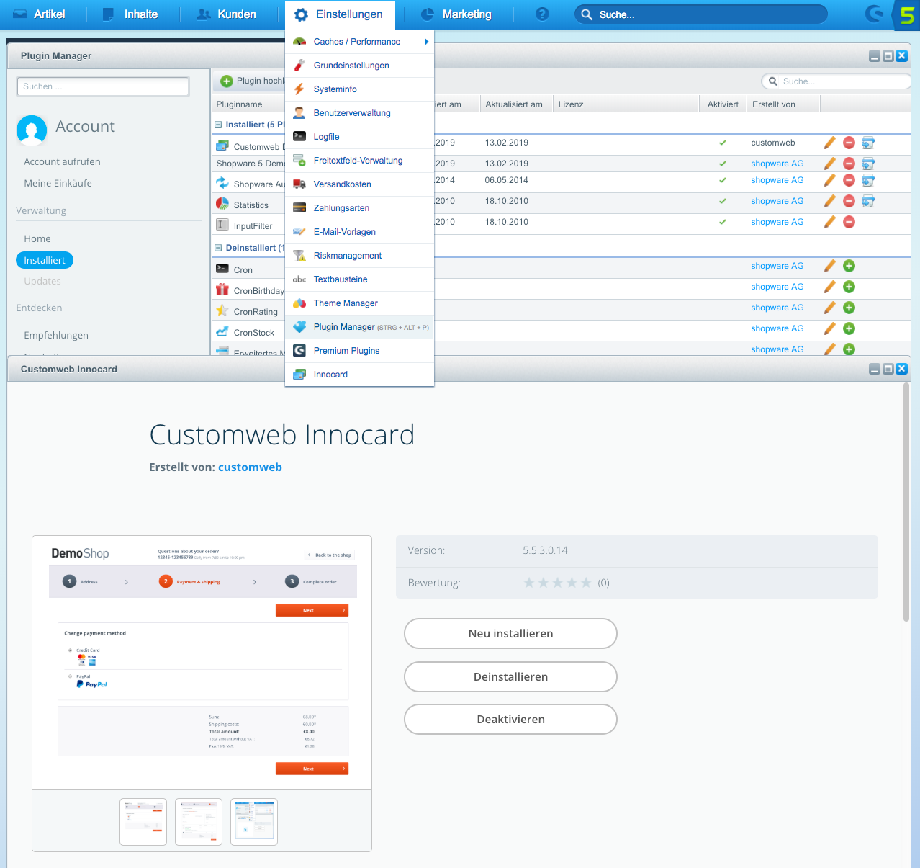
Task: Open the Kunden top menu
Action: pos(226,14)
